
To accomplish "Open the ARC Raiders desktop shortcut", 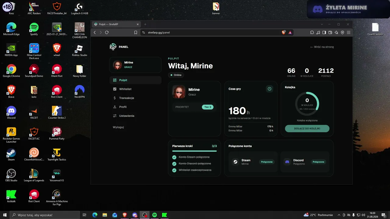I will 34,8.
